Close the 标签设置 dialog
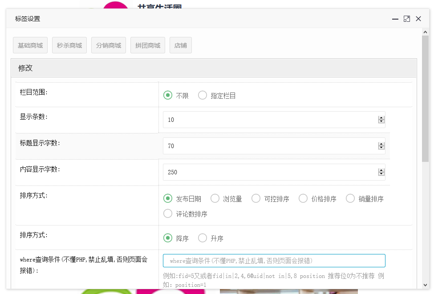The image size is (438, 294). (418, 19)
